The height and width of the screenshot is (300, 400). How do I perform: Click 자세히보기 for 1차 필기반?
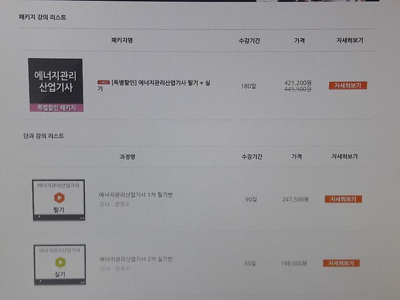coord(343,199)
